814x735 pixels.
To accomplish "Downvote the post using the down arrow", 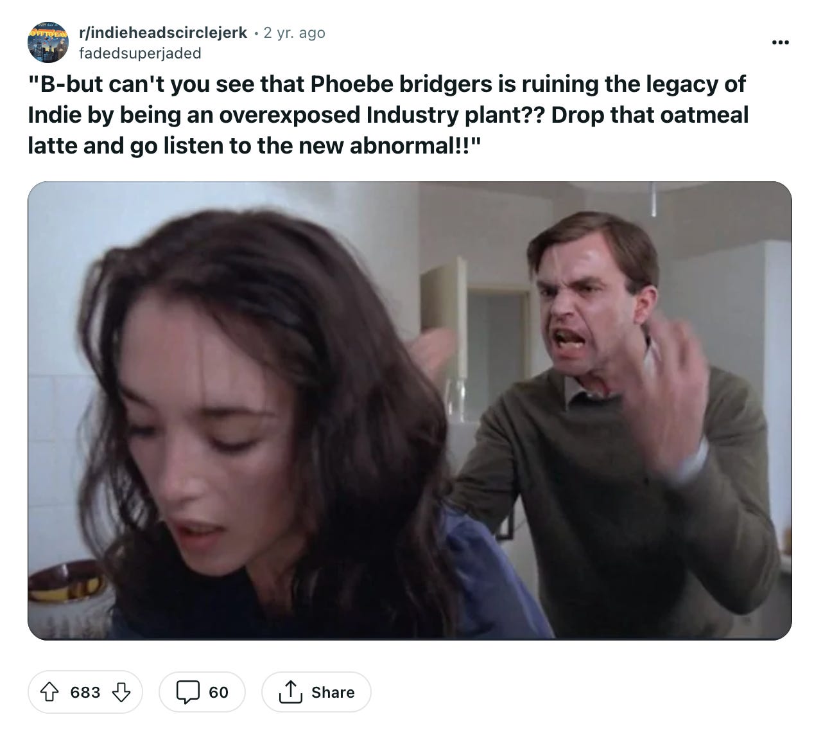I will (121, 692).
